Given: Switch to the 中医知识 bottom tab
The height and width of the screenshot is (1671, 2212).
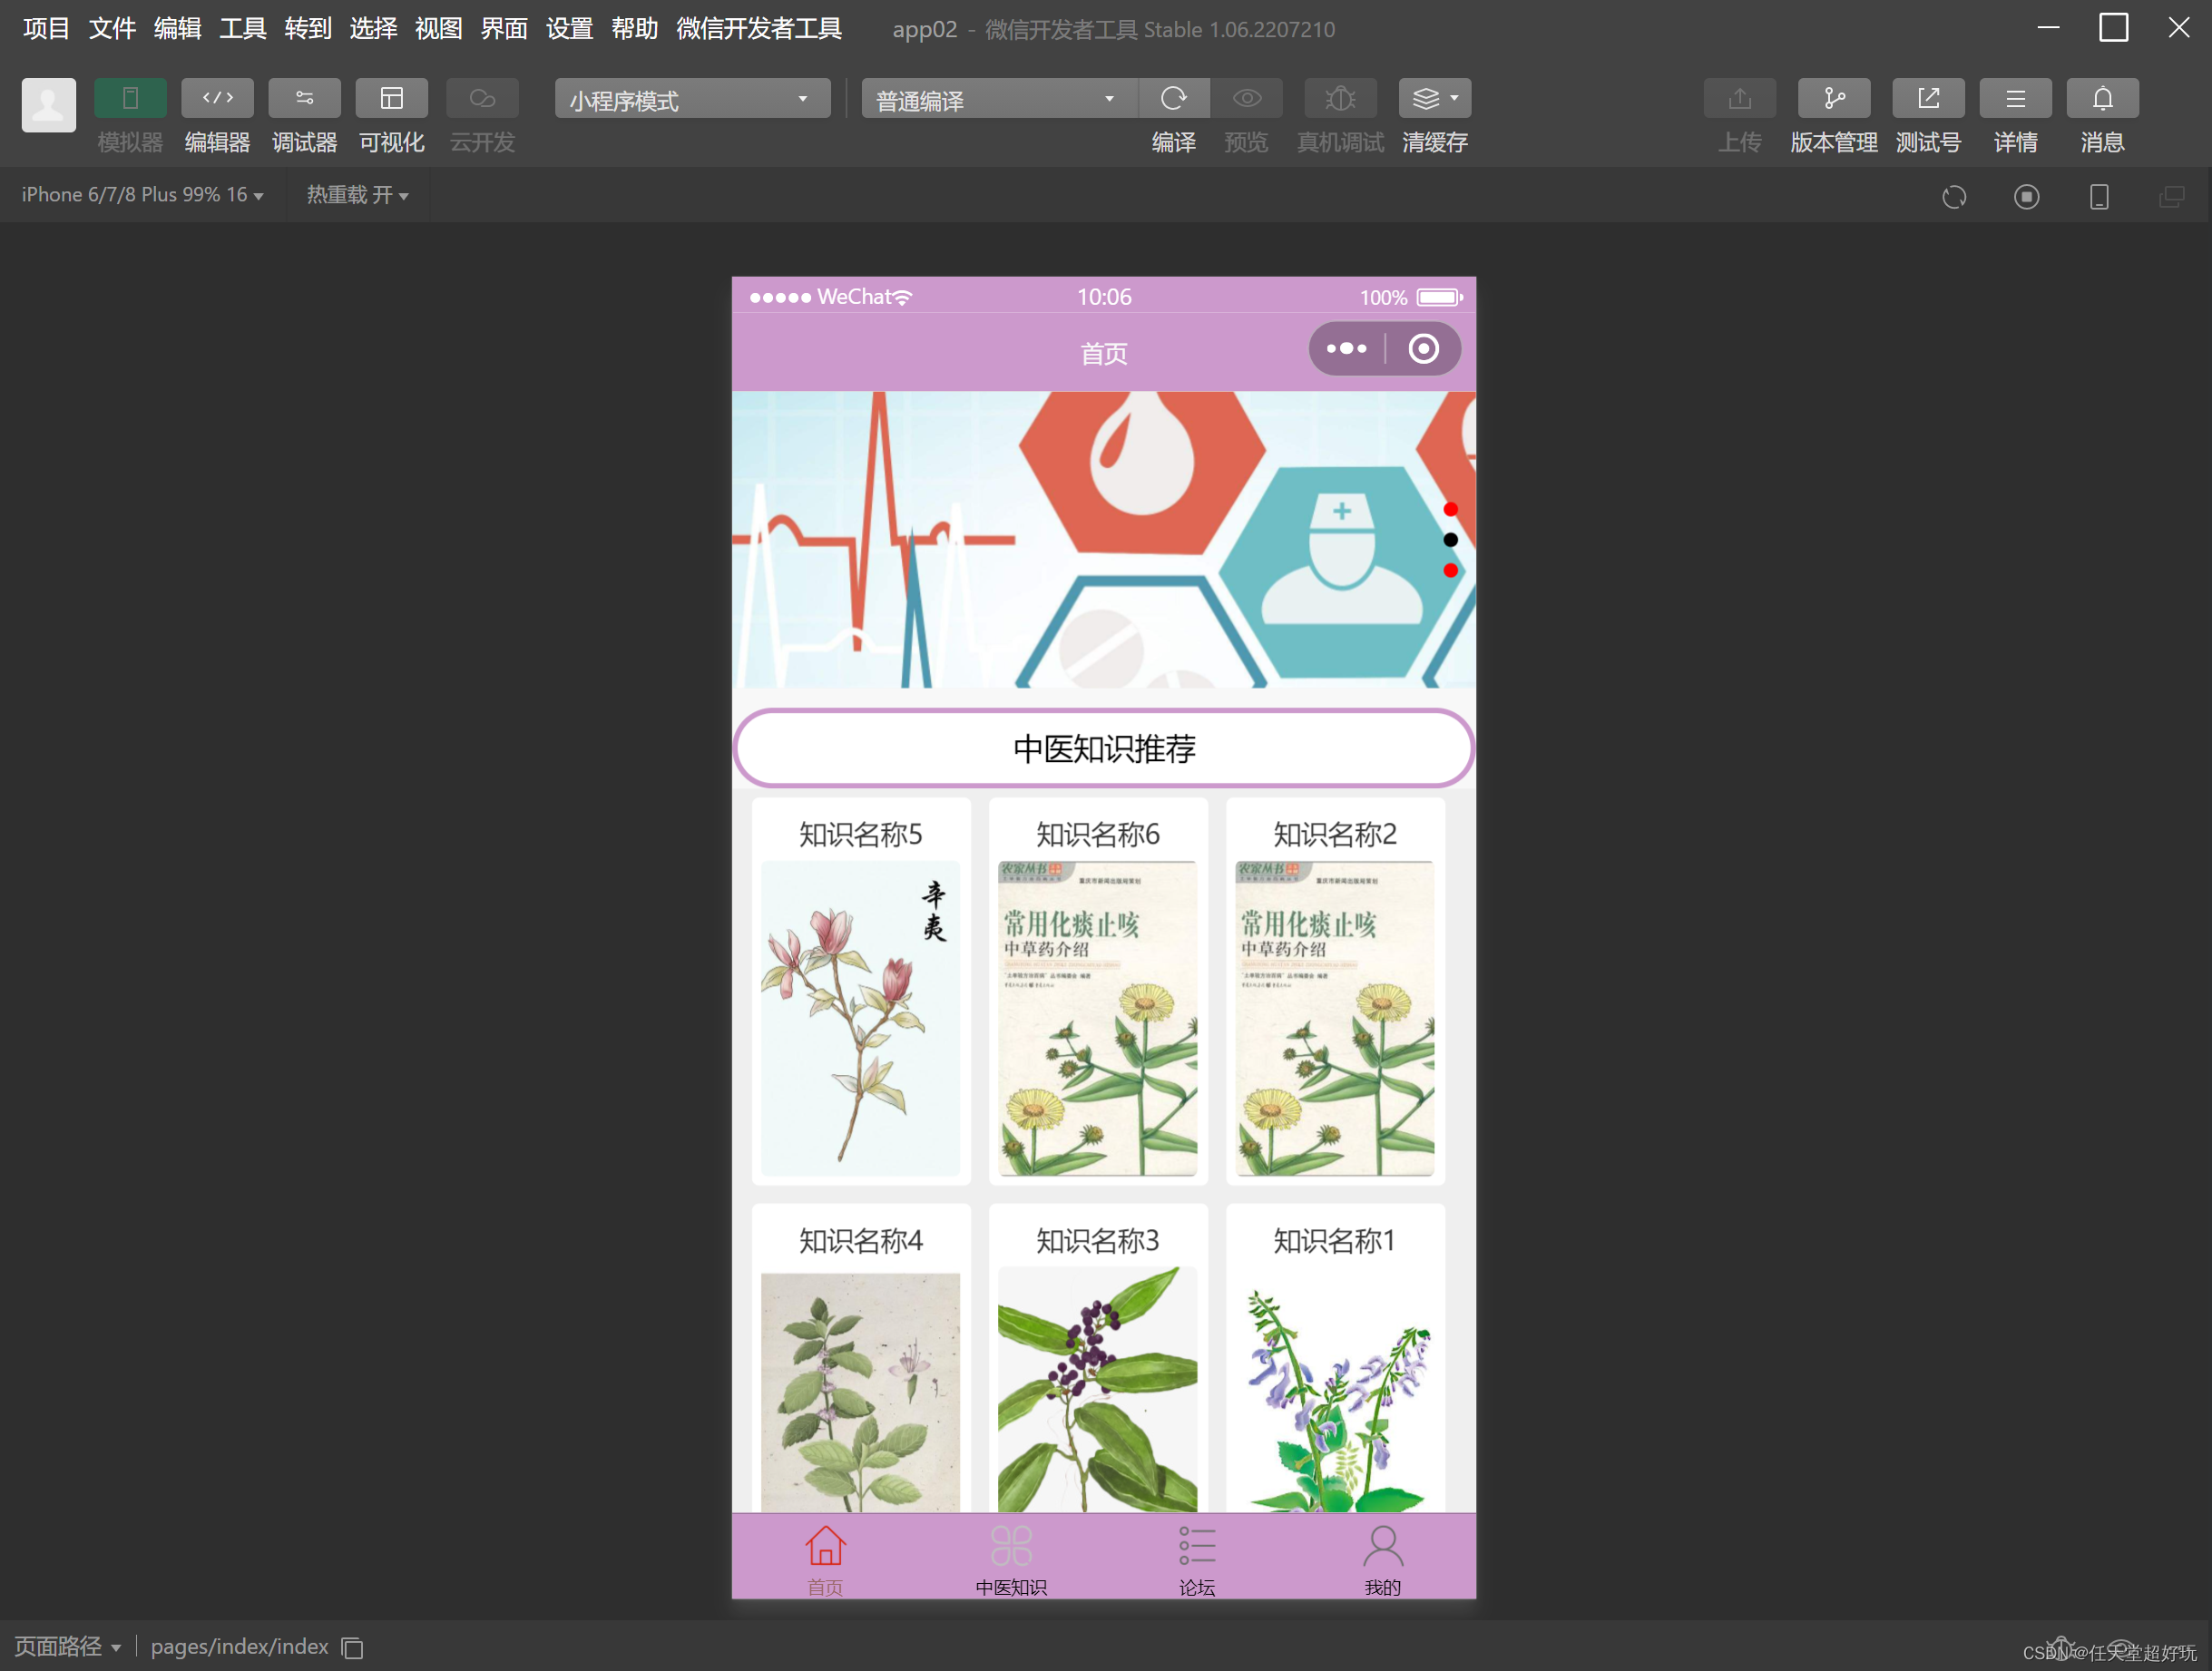Looking at the screenshot, I should pos(1010,1556).
